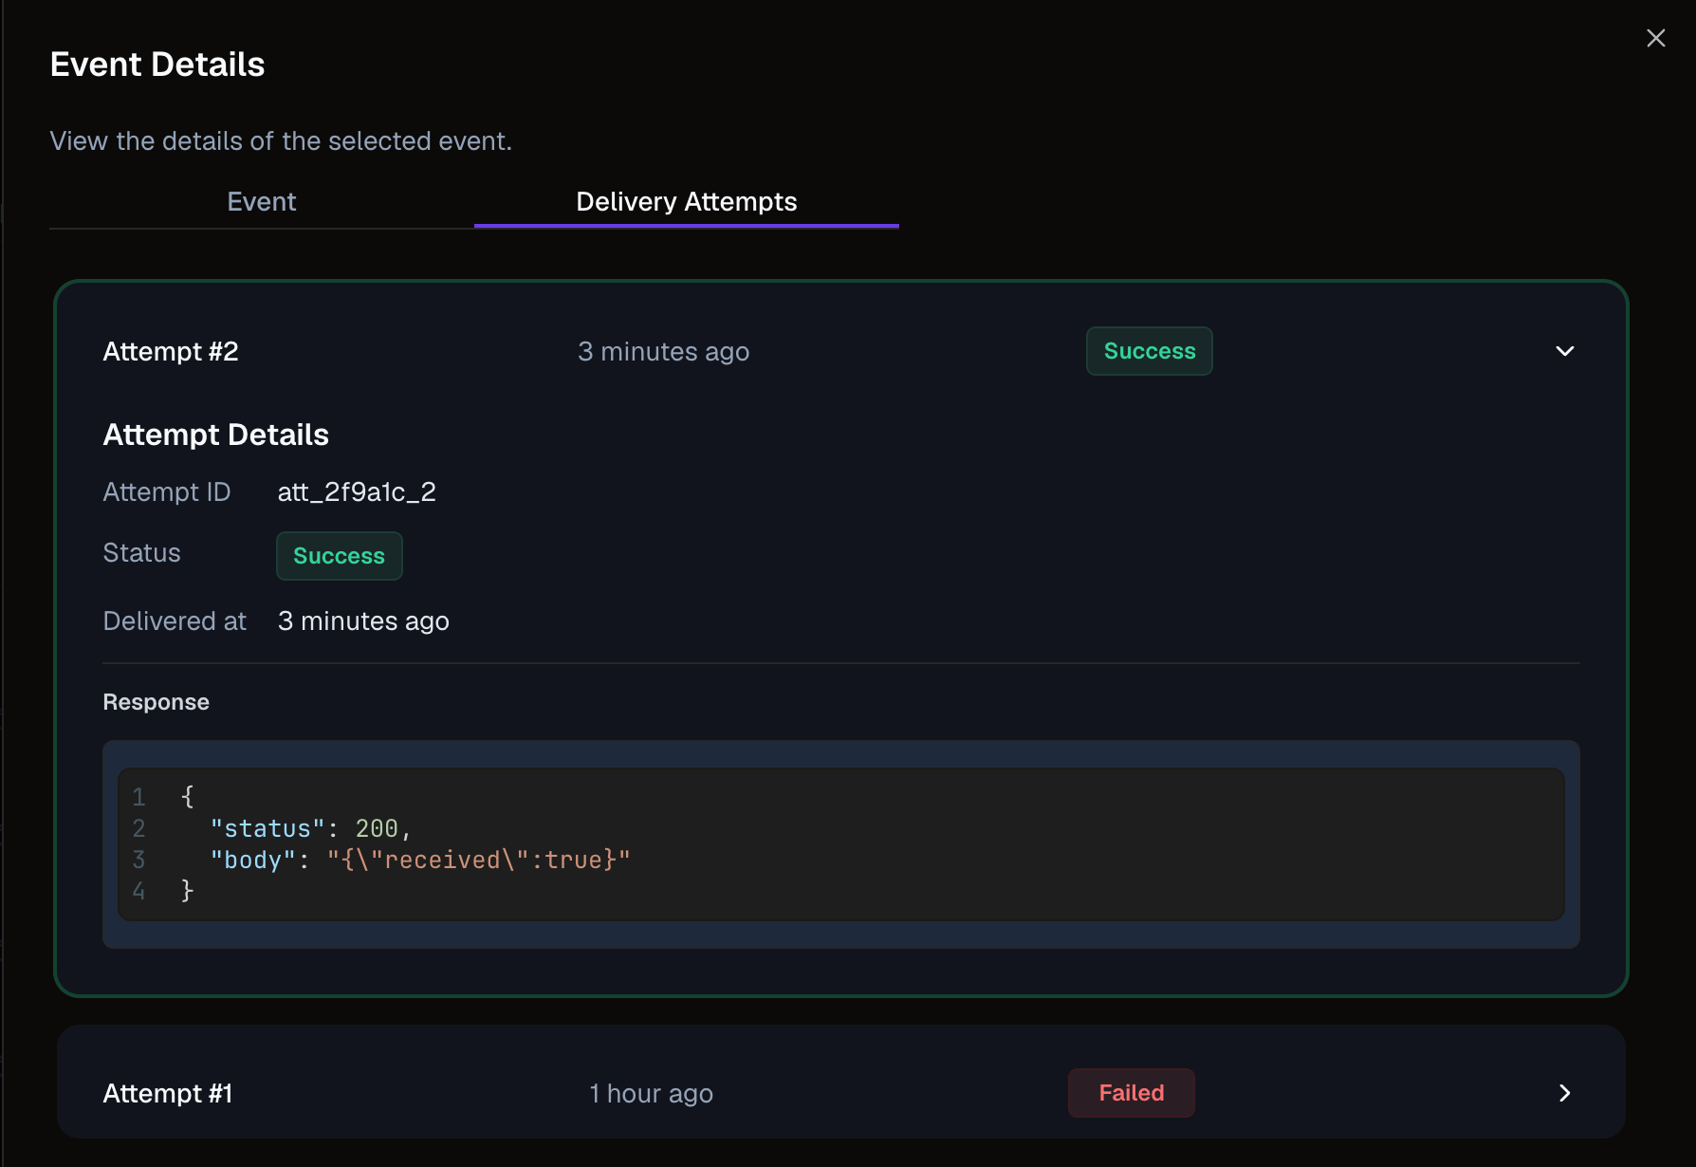Click '3 minutes ago' beside Delivered at

363,621
